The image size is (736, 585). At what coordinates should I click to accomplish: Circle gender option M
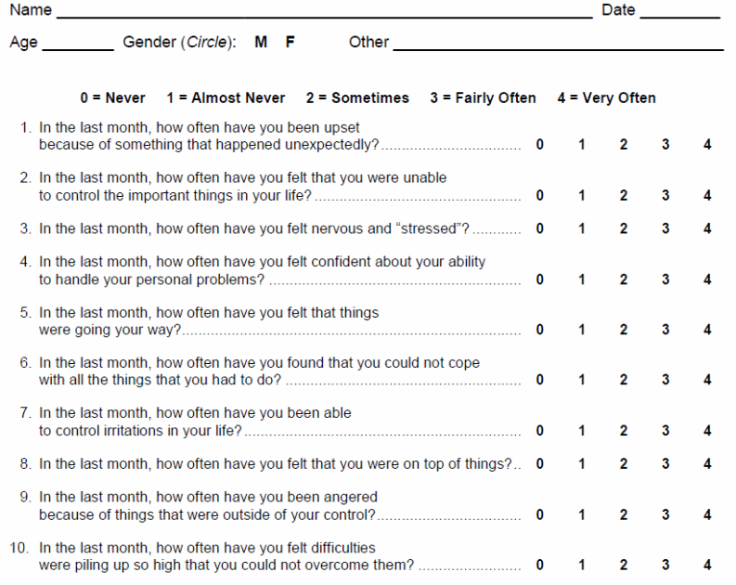point(261,43)
